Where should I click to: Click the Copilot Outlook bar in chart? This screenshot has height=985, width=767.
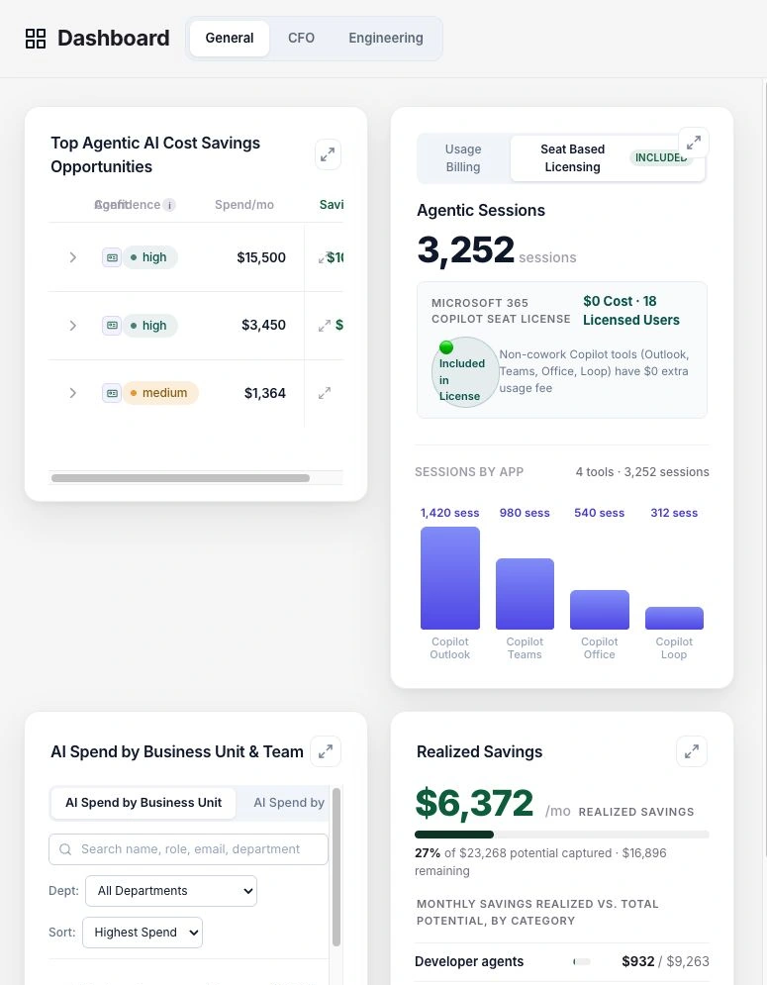pyautogui.click(x=449, y=578)
